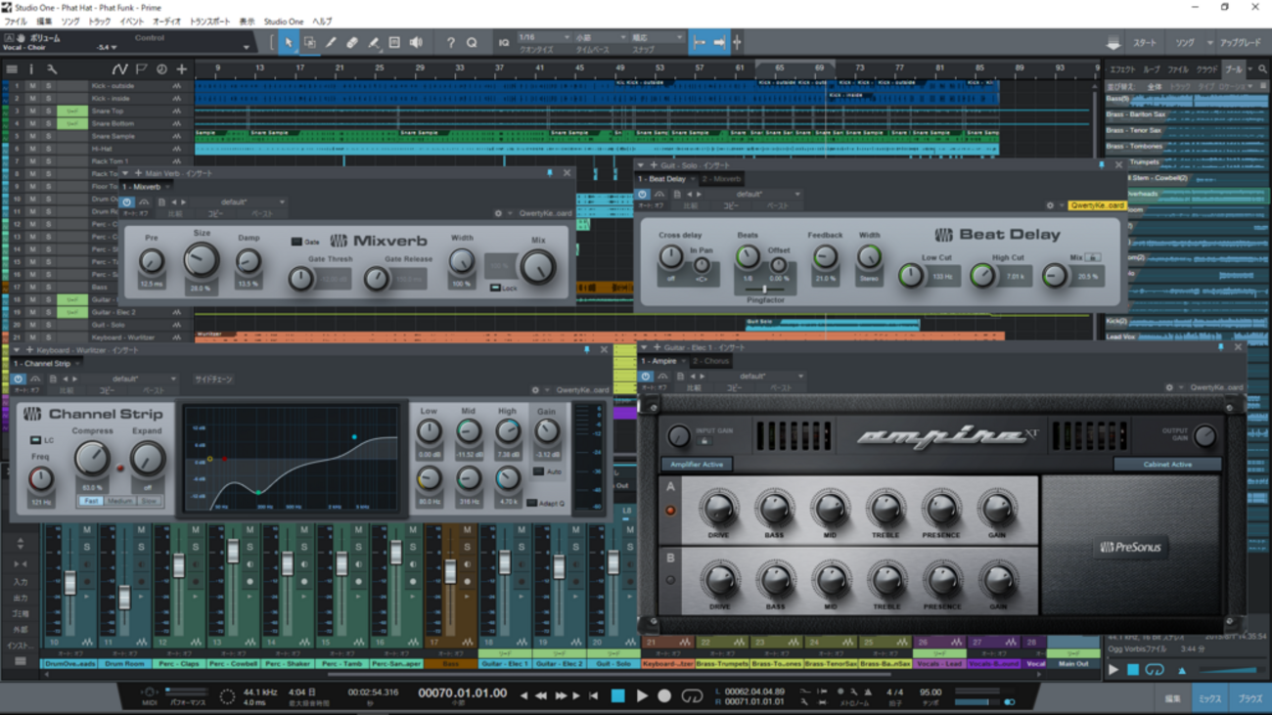The height and width of the screenshot is (715, 1272).
Task: Open the track list hamburger icon
Action: [x=12, y=69]
